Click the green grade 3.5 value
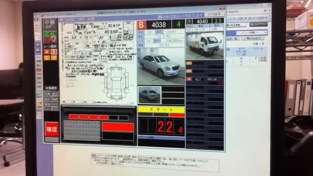This screenshot has height=176, width=313. click(218, 21)
